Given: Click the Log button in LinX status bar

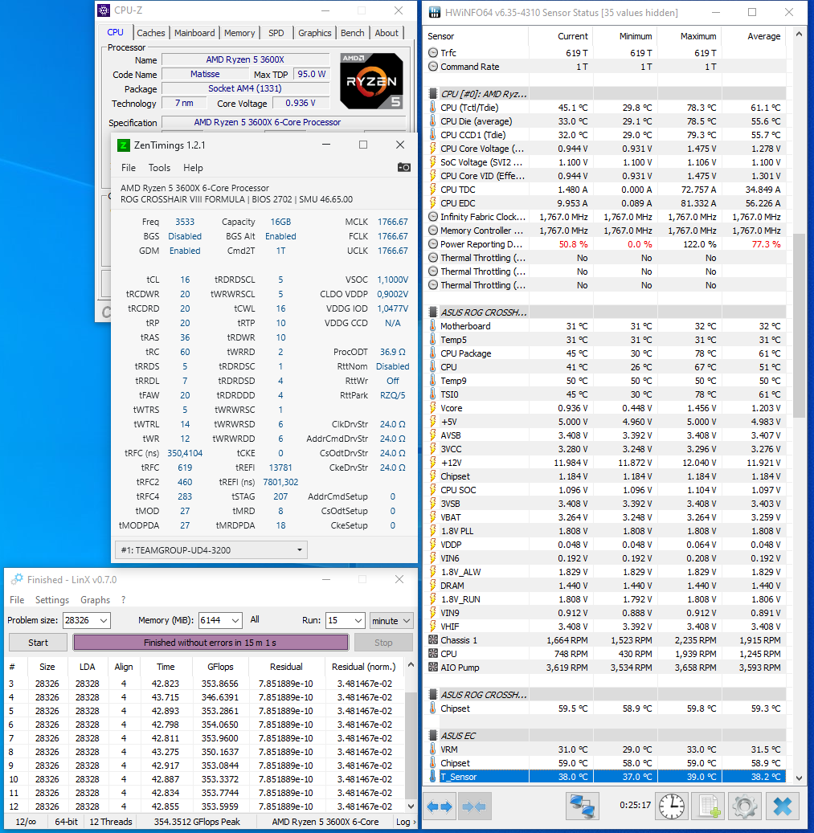Looking at the screenshot, I should [x=406, y=821].
